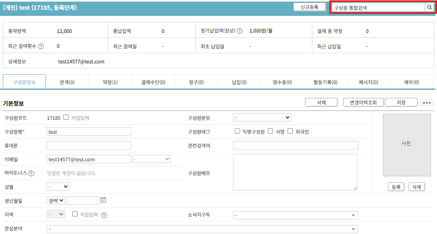Switch to the 결제수단(0) tab
The width and height of the screenshot is (437, 234).
153,82
